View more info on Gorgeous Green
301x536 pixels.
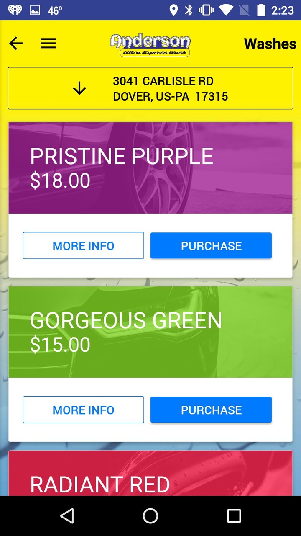coord(83,410)
